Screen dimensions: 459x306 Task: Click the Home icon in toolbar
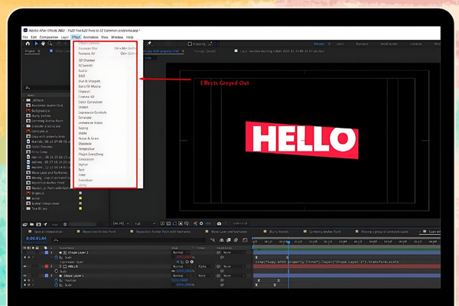coord(28,44)
